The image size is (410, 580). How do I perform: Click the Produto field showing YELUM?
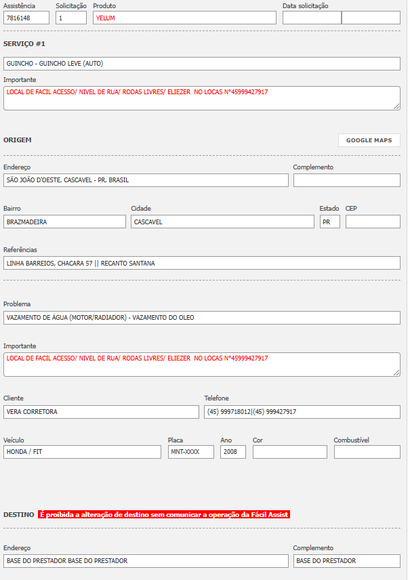(184, 18)
